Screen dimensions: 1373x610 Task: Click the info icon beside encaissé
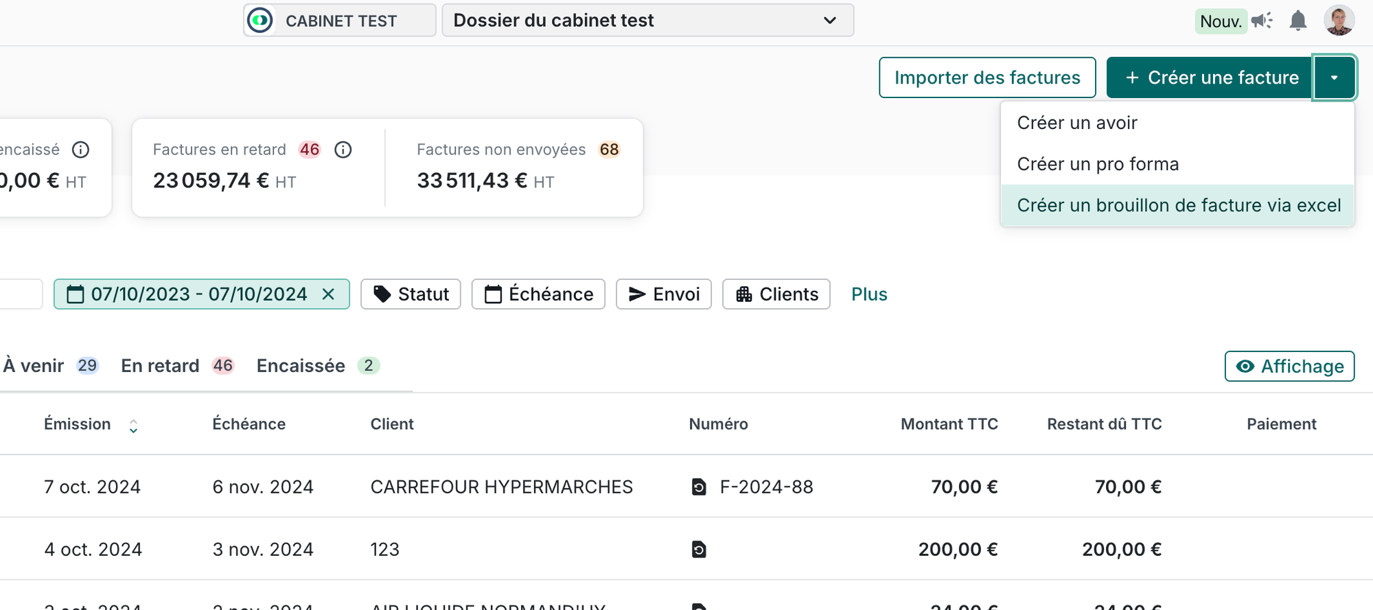81,150
